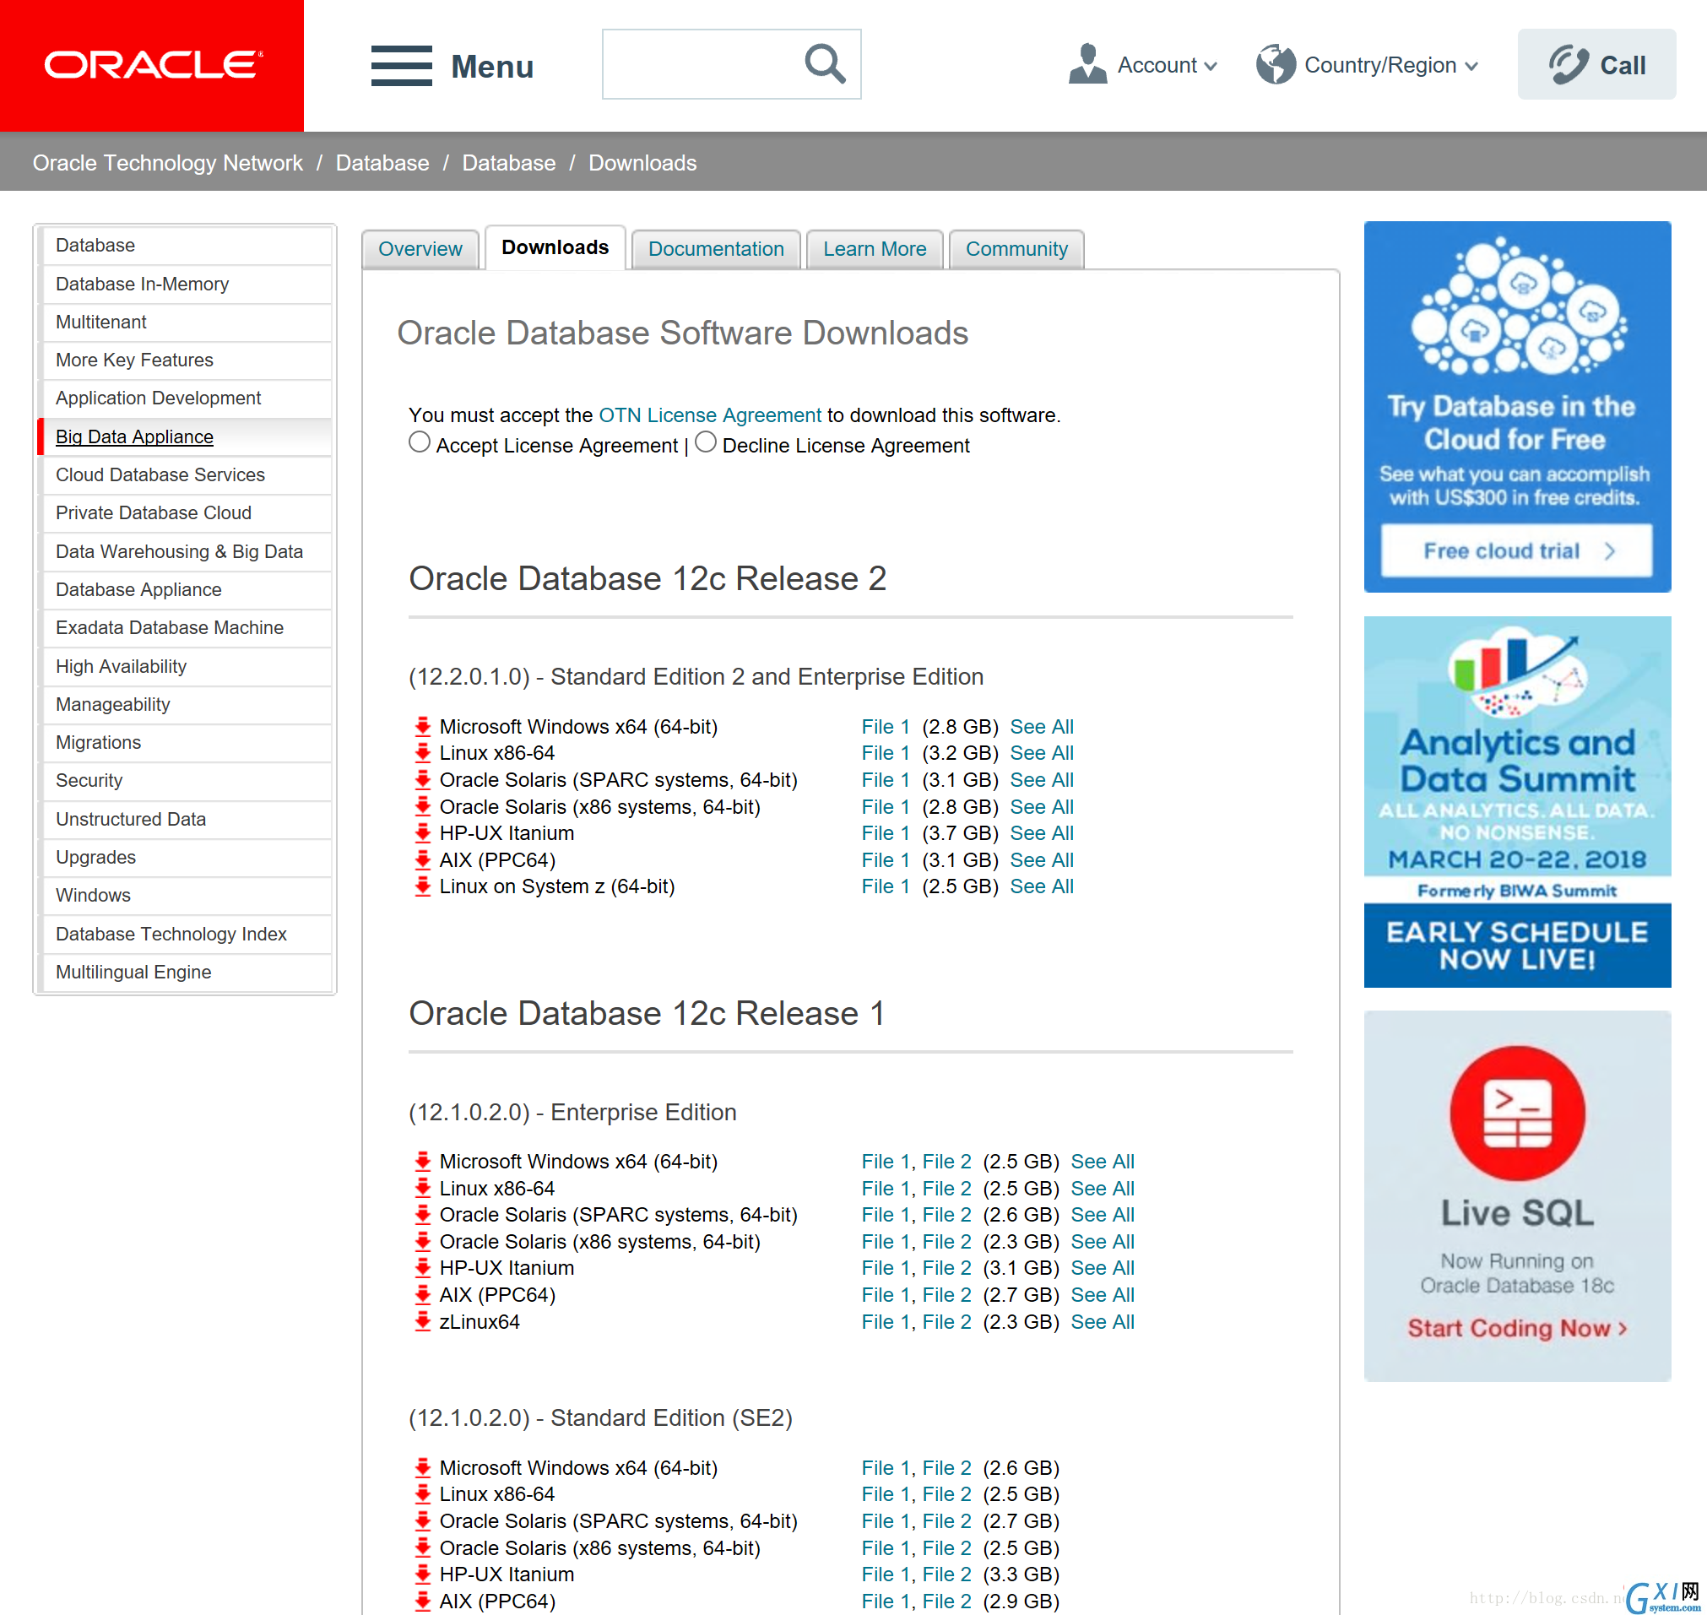Image resolution: width=1707 pixels, height=1615 pixels.
Task: Click the Oracle logo
Action: pyautogui.click(x=154, y=65)
